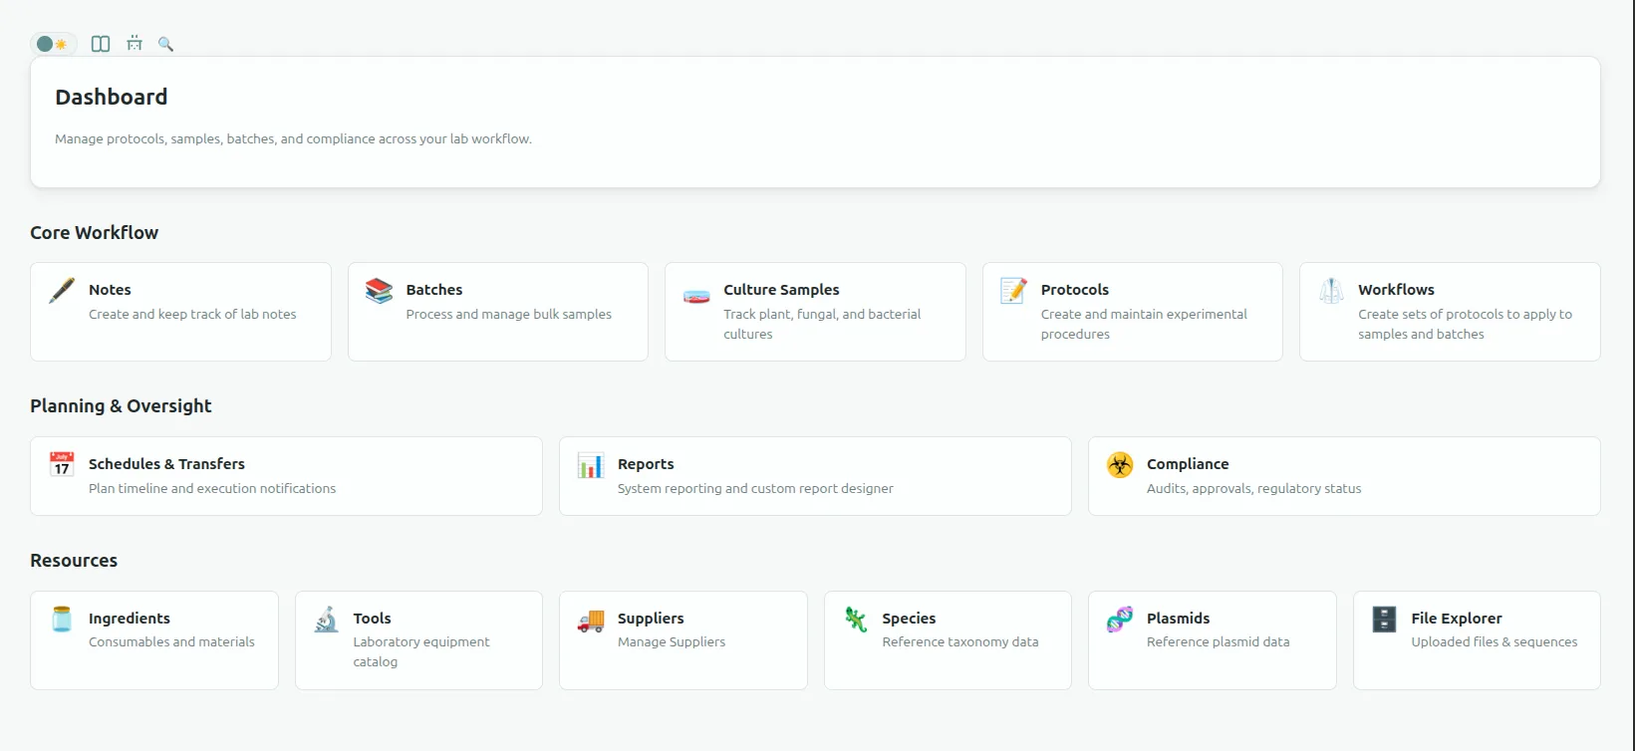Click "Manage Suppliers" description text
The width and height of the screenshot is (1635, 751).
672,641
